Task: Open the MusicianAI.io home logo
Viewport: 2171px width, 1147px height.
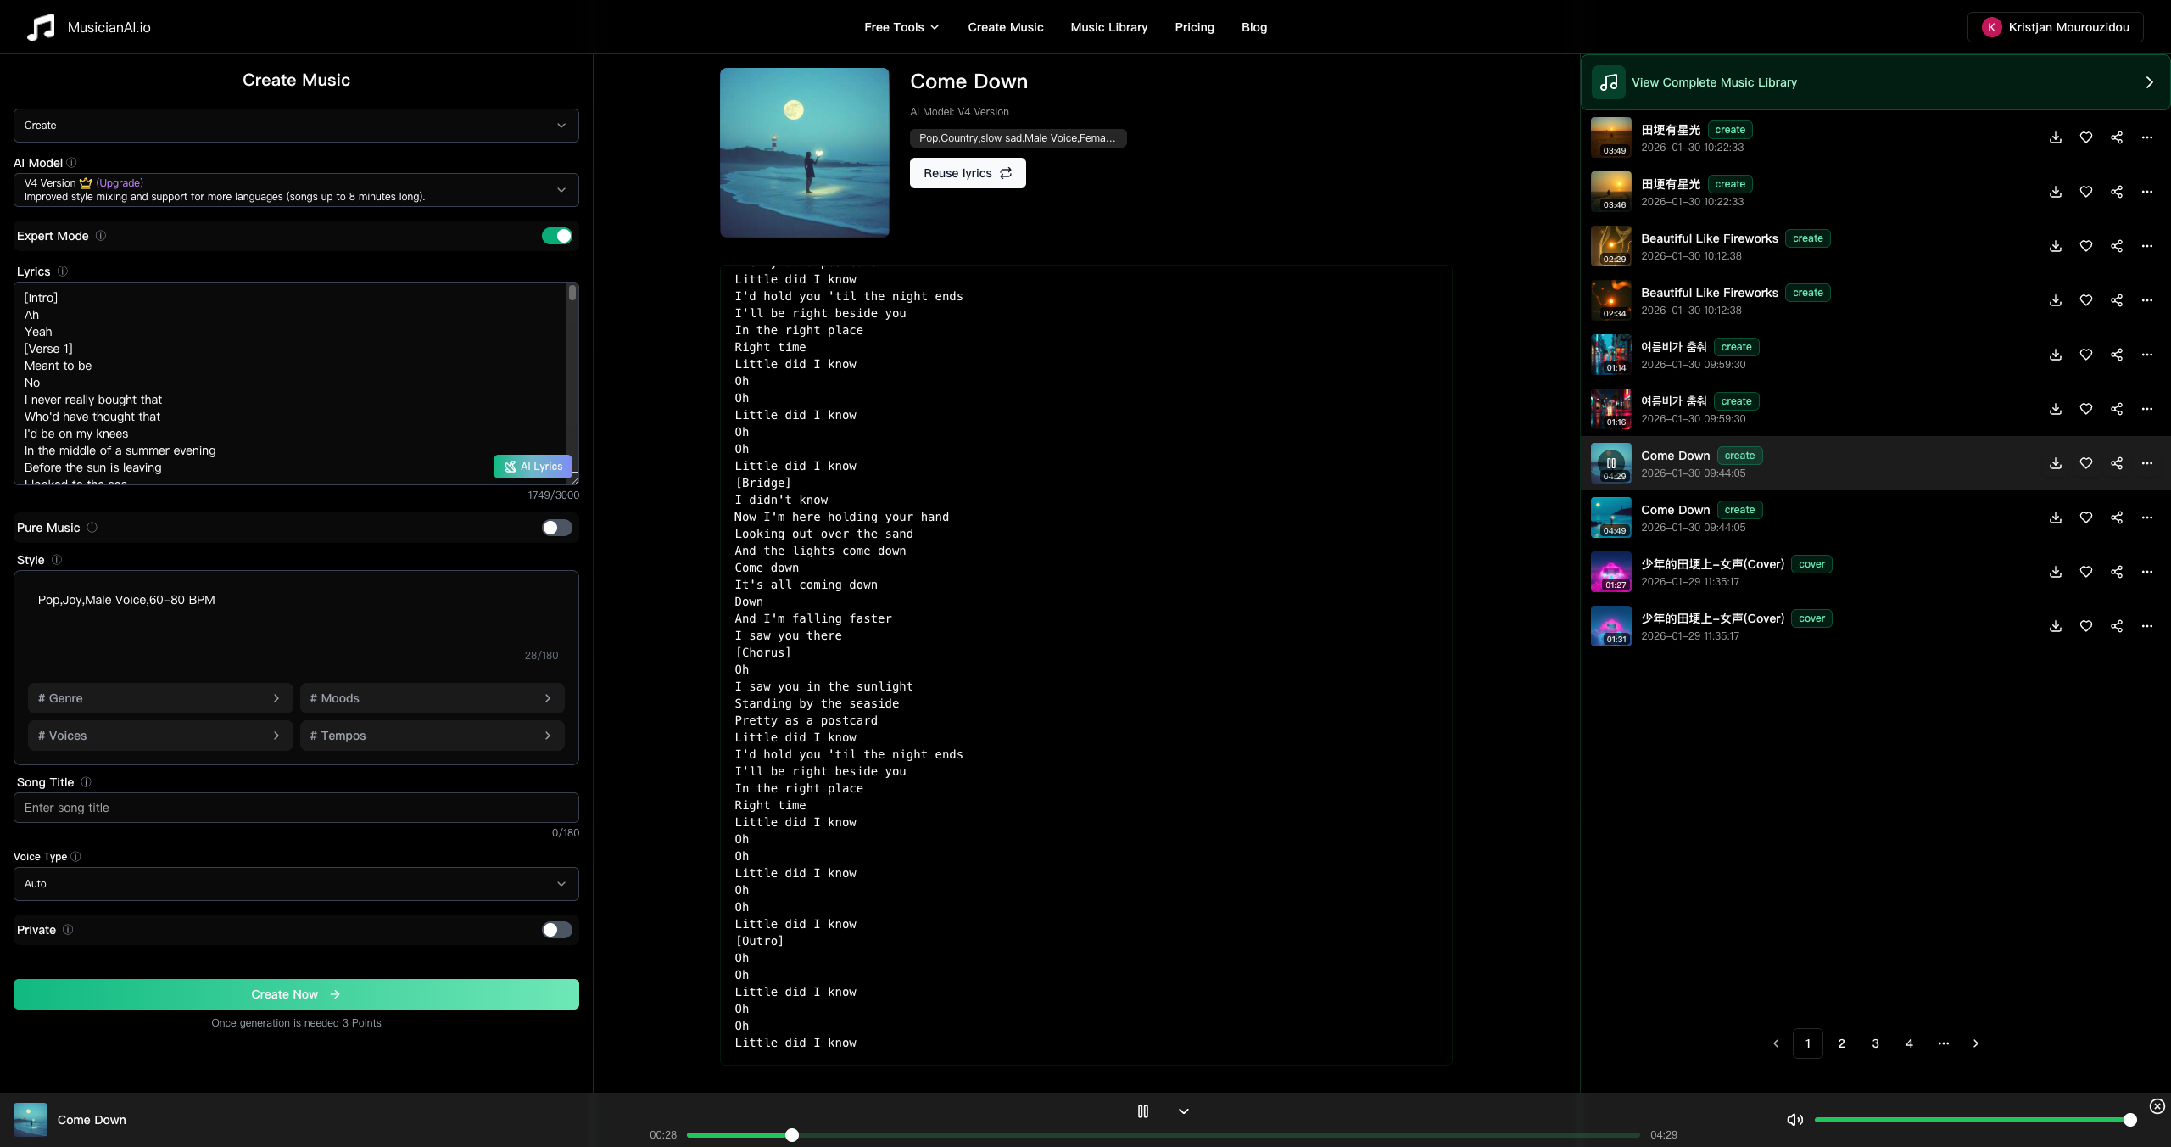Action: pos(87,26)
